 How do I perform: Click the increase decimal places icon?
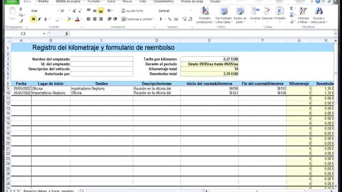(184, 19)
